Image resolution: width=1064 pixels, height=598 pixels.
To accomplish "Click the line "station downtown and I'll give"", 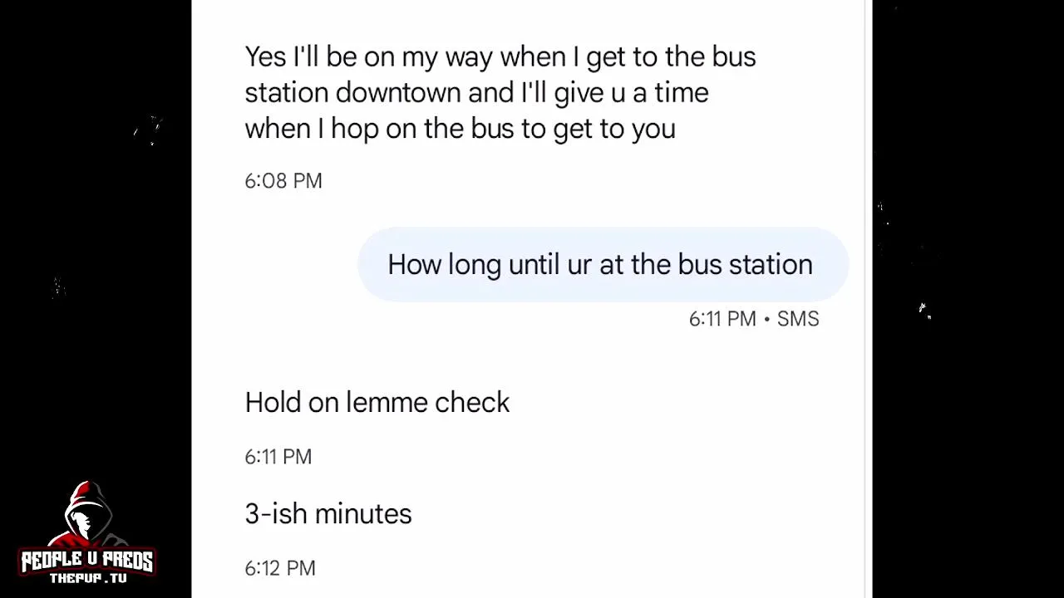I will click(476, 92).
